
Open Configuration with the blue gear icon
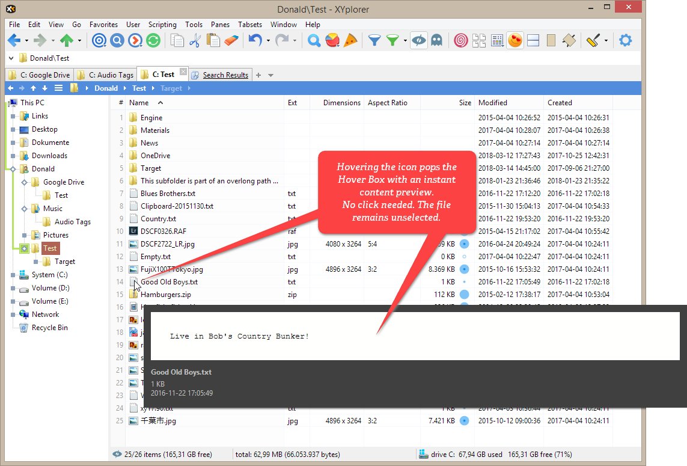click(625, 40)
